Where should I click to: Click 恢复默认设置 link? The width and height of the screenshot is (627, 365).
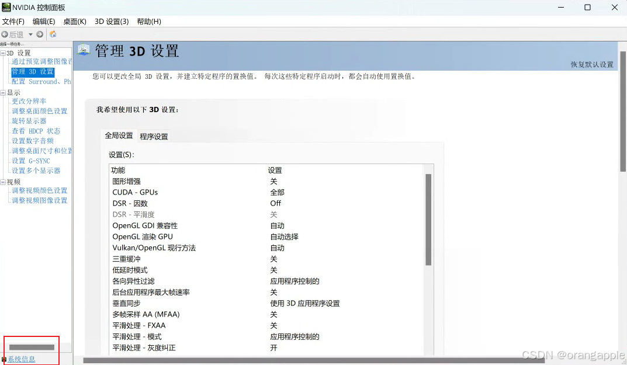pos(592,64)
